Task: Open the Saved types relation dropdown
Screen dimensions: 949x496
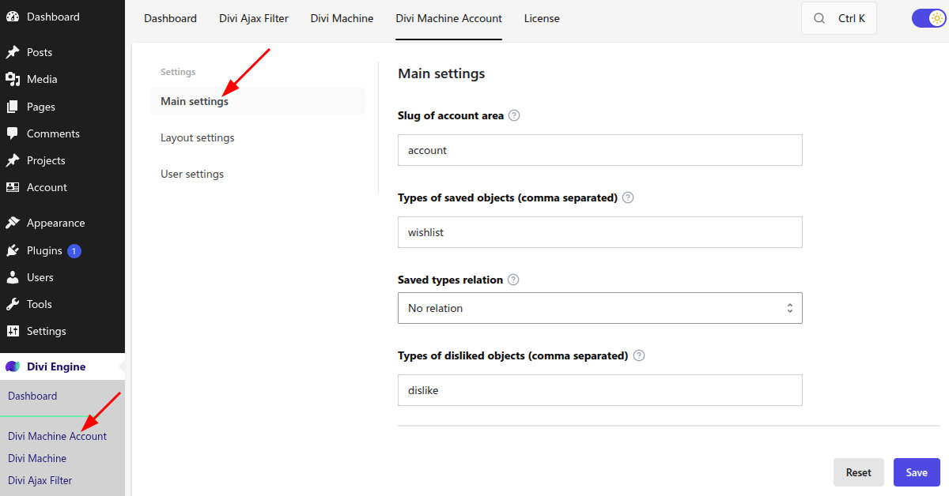Action: pos(600,308)
